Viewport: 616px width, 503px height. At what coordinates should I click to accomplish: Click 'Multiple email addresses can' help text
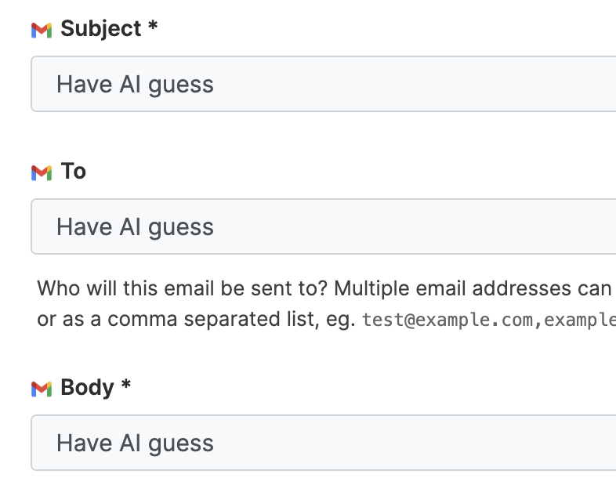coord(473,289)
